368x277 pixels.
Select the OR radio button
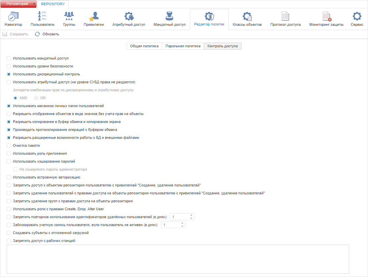click(x=36, y=98)
